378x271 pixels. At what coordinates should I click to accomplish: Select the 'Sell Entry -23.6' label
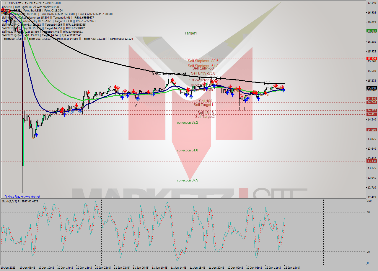click(x=203, y=73)
